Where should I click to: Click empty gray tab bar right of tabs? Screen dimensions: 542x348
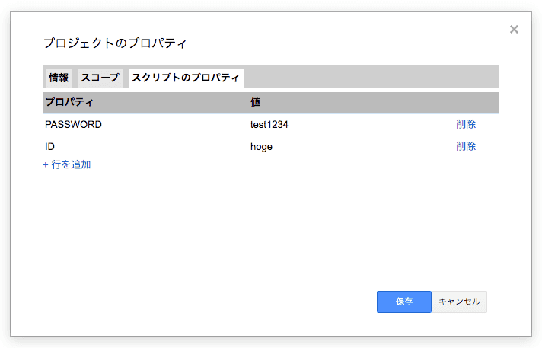point(373,77)
